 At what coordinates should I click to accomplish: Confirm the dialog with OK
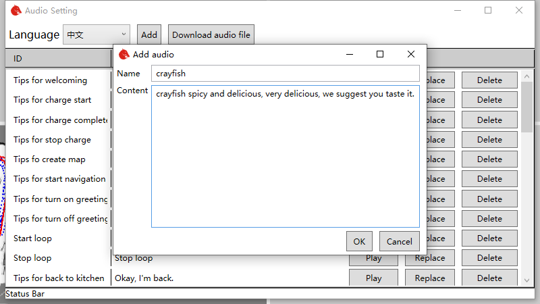[x=359, y=241]
